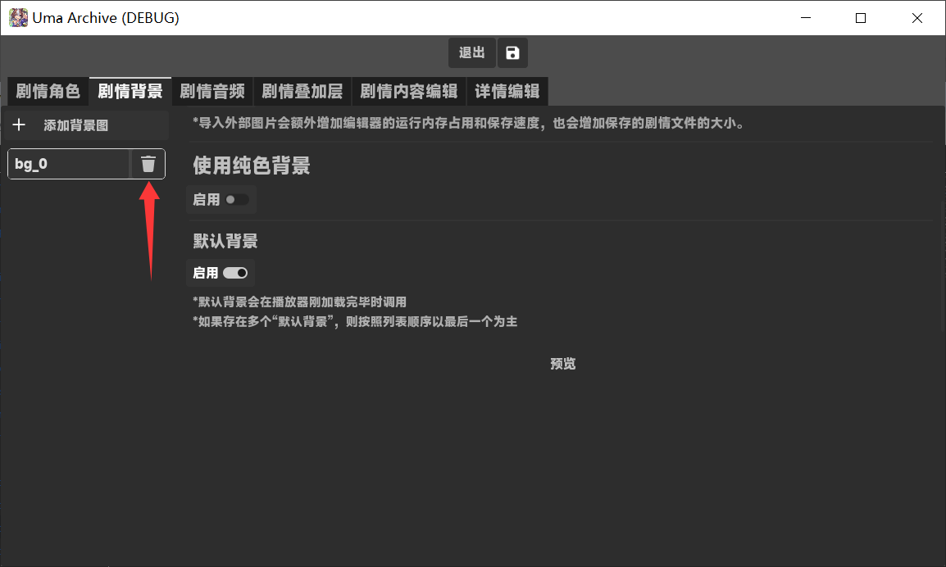
Task: Open the 剧情音频 tab
Action: 212,91
